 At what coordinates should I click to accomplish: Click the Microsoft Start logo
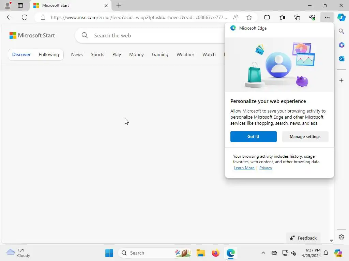point(32,35)
